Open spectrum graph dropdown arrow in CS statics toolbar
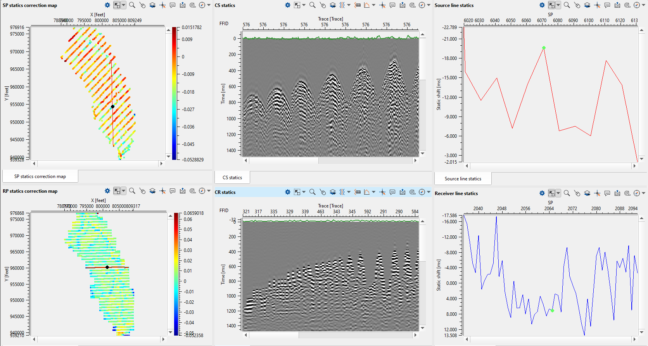This screenshot has height=346, width=648. (x=373, y=5)
